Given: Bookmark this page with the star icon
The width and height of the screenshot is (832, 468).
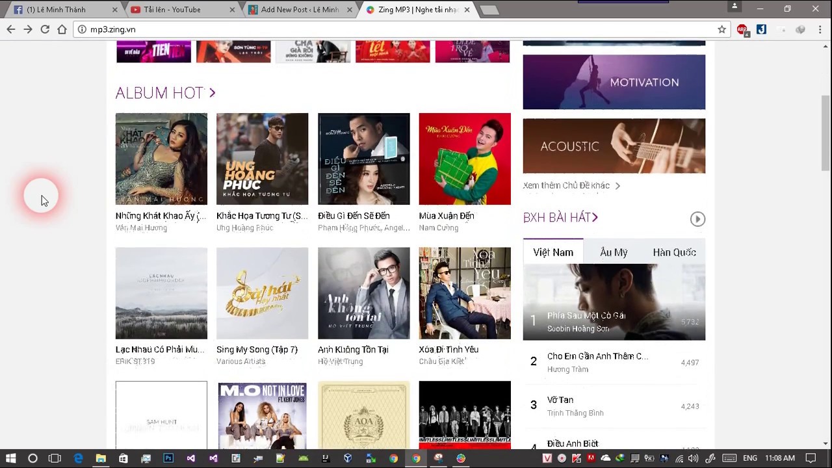Looking at the screenshot, I should pyautogui.click(x=721, y=29).
